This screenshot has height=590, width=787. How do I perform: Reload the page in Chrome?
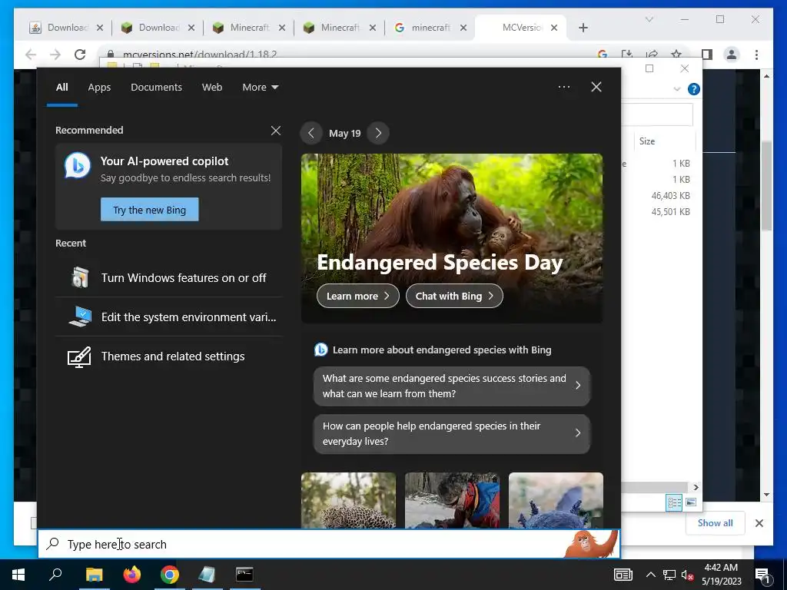(x=80, y=55)
